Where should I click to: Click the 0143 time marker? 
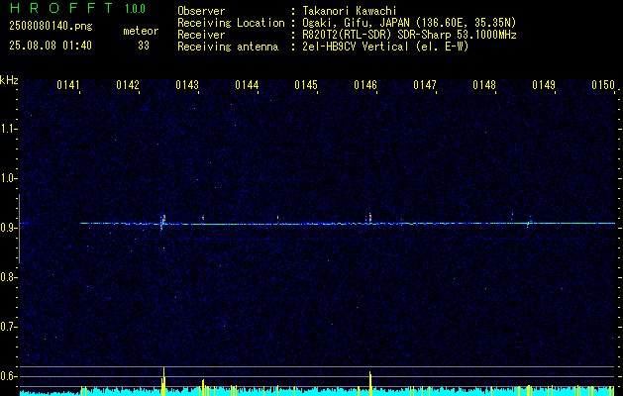coord(187,85)
